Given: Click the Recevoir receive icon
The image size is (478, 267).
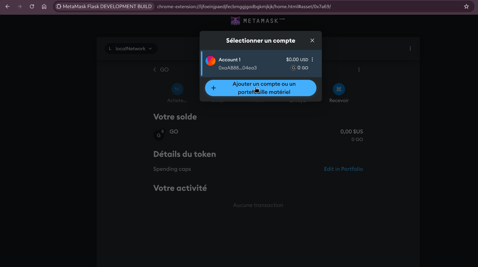Looking at the screenshot, I should pos(339,89).
